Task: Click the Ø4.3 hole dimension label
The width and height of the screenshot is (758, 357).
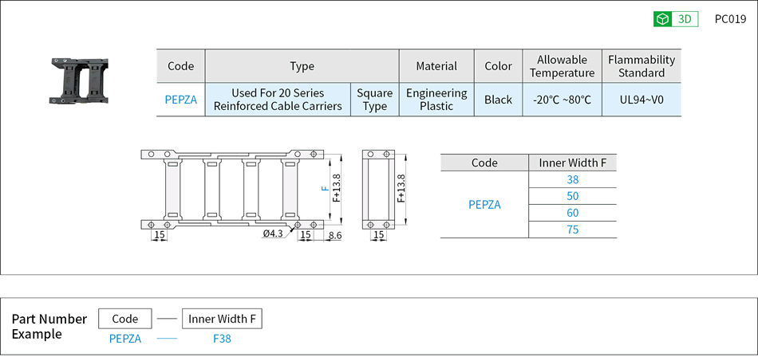Action: tap(272, 234)
